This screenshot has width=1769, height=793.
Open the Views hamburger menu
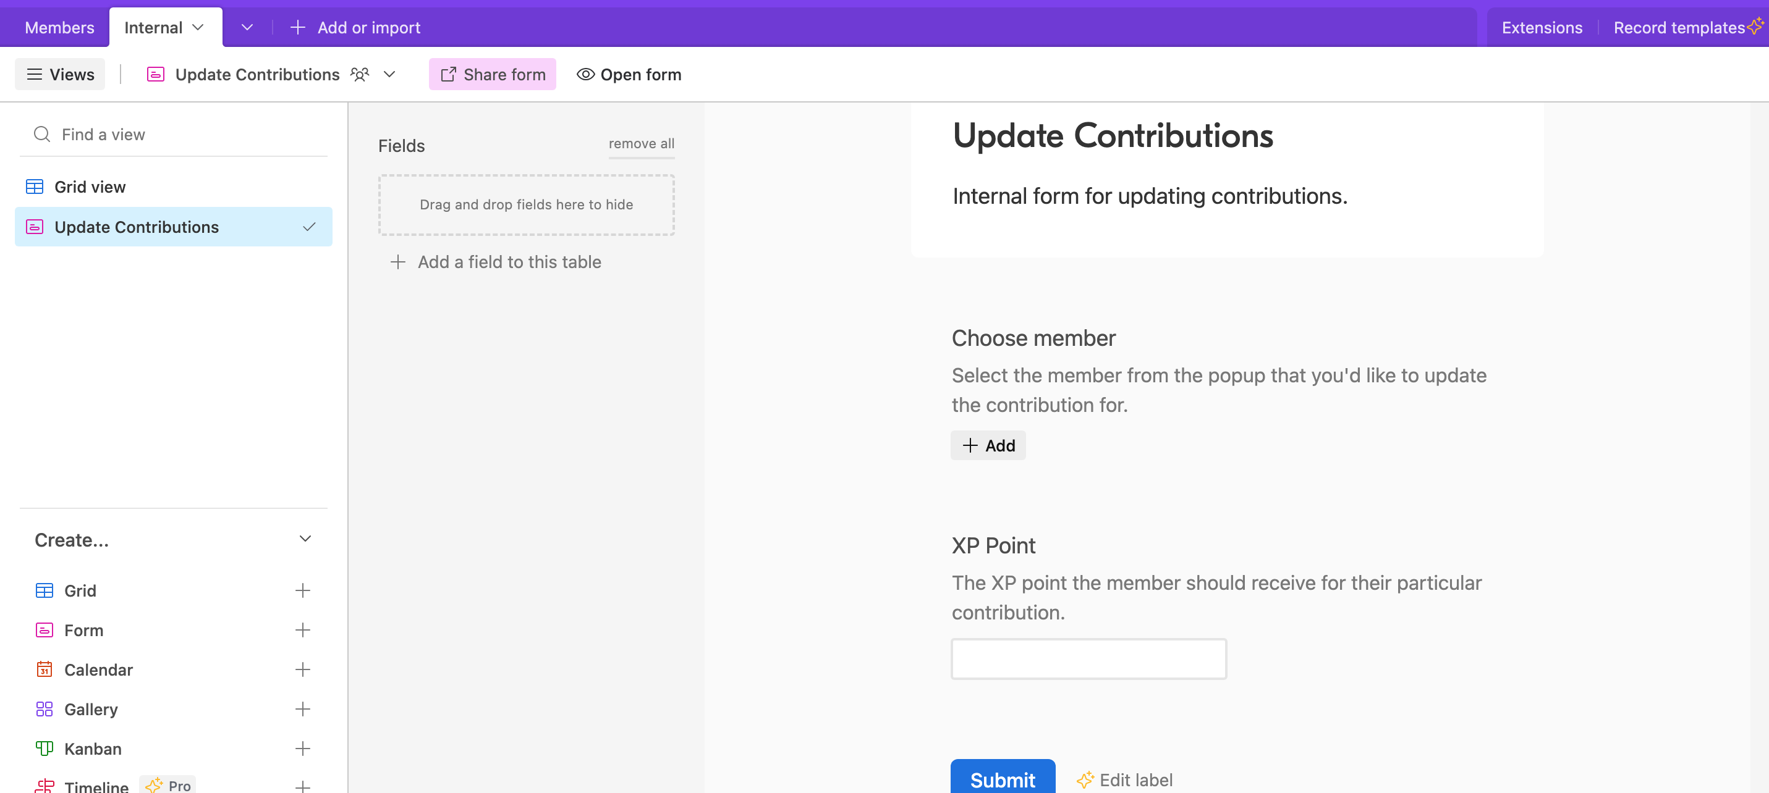click(60, 74)
